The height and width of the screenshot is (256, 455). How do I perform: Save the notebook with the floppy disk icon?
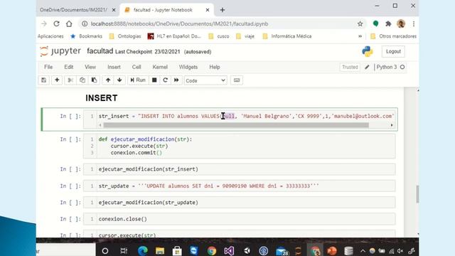44,80
